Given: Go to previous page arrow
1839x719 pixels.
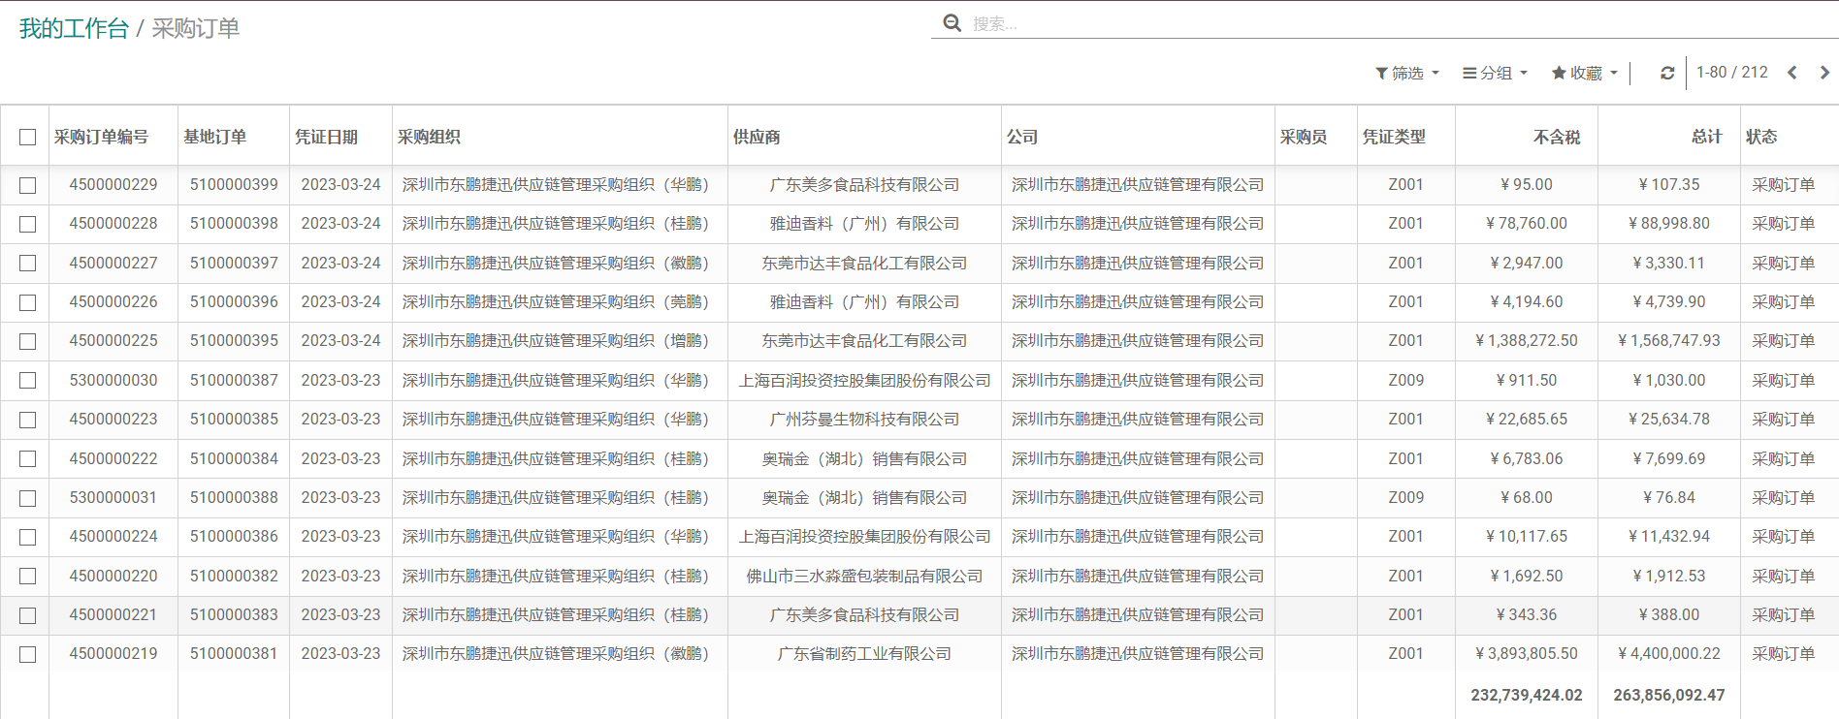Looking at the screenshot, I should (1791, 73).
